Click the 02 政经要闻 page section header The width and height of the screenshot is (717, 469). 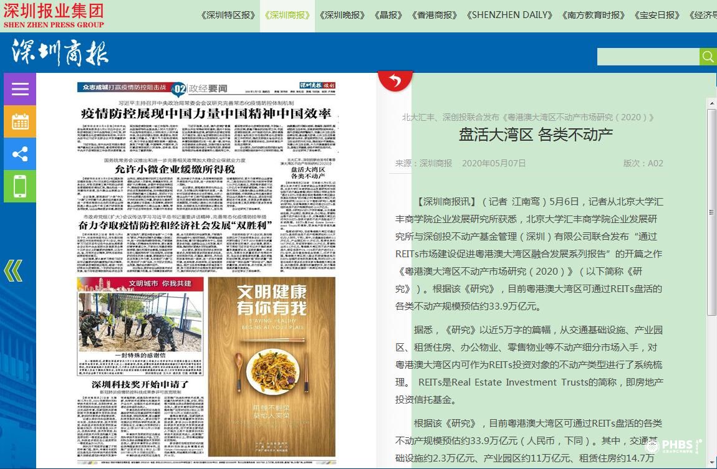199,88
